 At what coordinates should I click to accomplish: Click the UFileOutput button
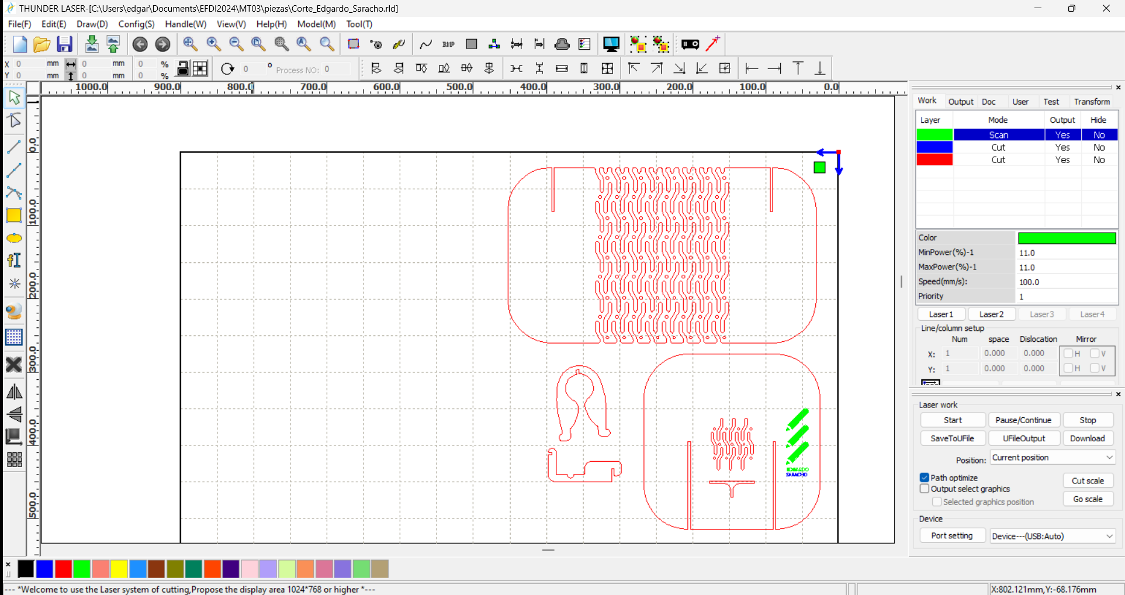(x=1023, y=438)
